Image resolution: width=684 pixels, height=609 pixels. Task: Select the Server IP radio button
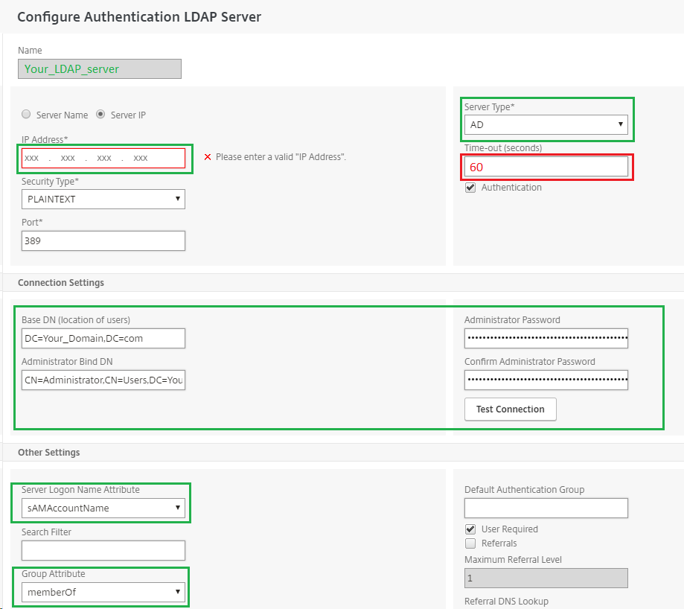pos(100,114)
